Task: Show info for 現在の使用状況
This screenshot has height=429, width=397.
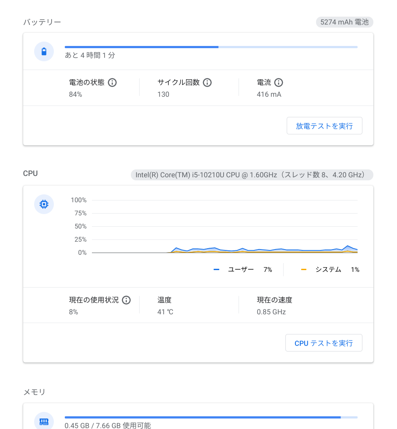Action: [126, 300]
